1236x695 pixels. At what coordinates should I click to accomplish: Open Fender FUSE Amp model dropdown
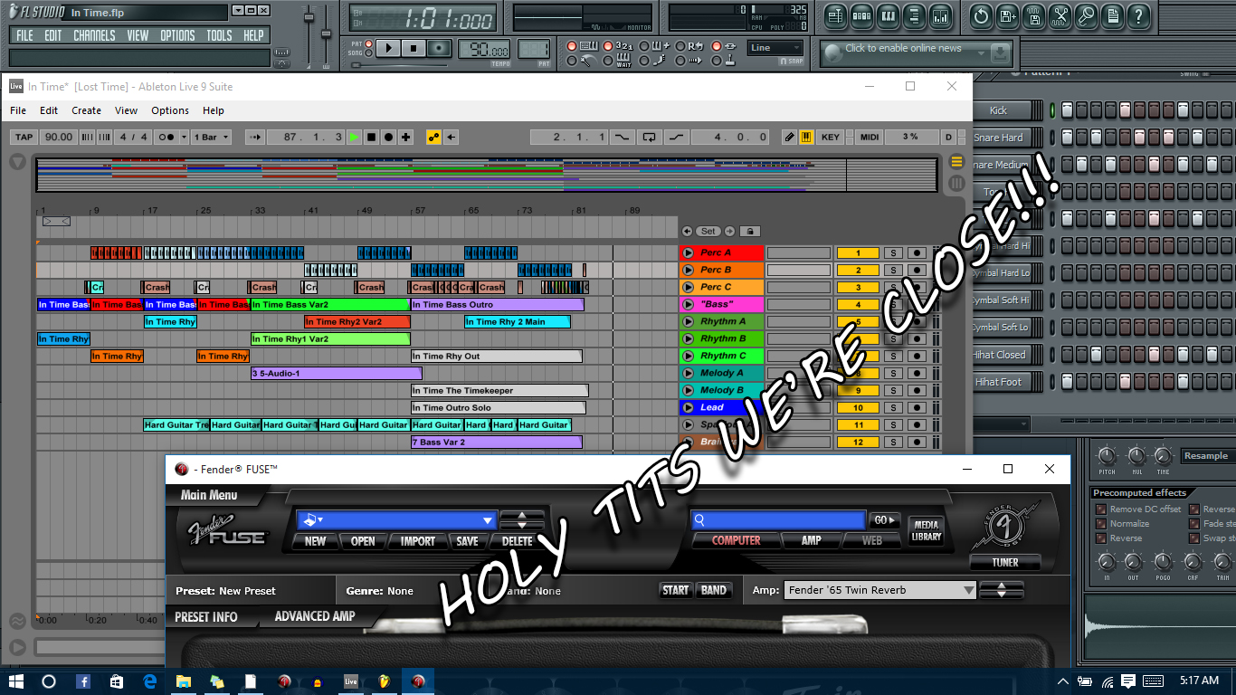tap(879, 590)
